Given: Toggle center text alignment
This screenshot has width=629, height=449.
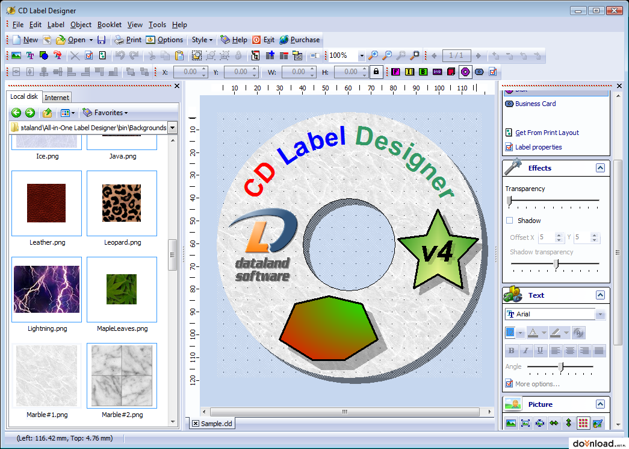Looking at the screenshot, I should (x=570, y=351).
